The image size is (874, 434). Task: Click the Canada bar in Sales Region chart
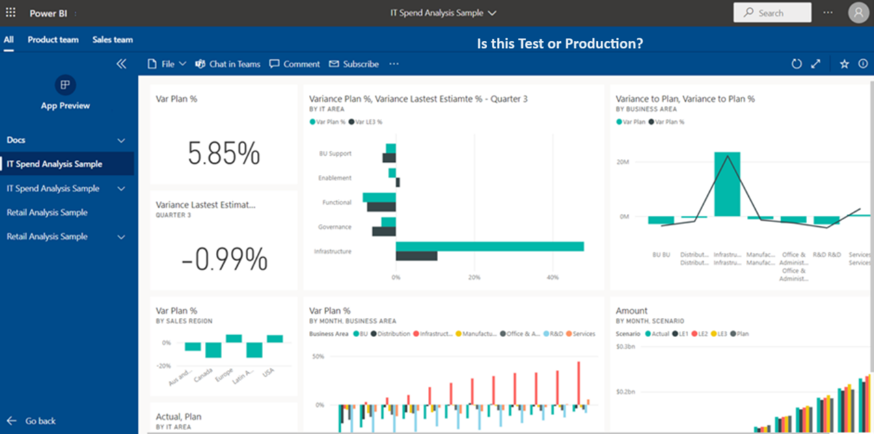[213, 350]
